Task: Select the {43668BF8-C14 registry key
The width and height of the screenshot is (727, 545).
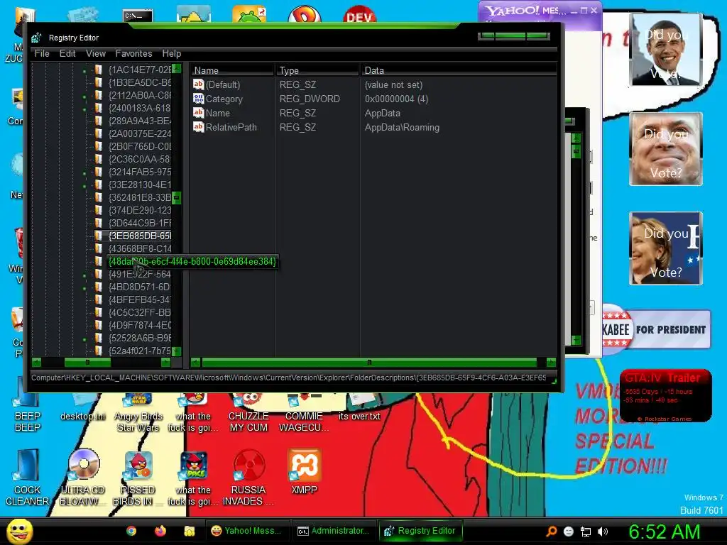Action: pyautogui.click(x=140, y=248)
